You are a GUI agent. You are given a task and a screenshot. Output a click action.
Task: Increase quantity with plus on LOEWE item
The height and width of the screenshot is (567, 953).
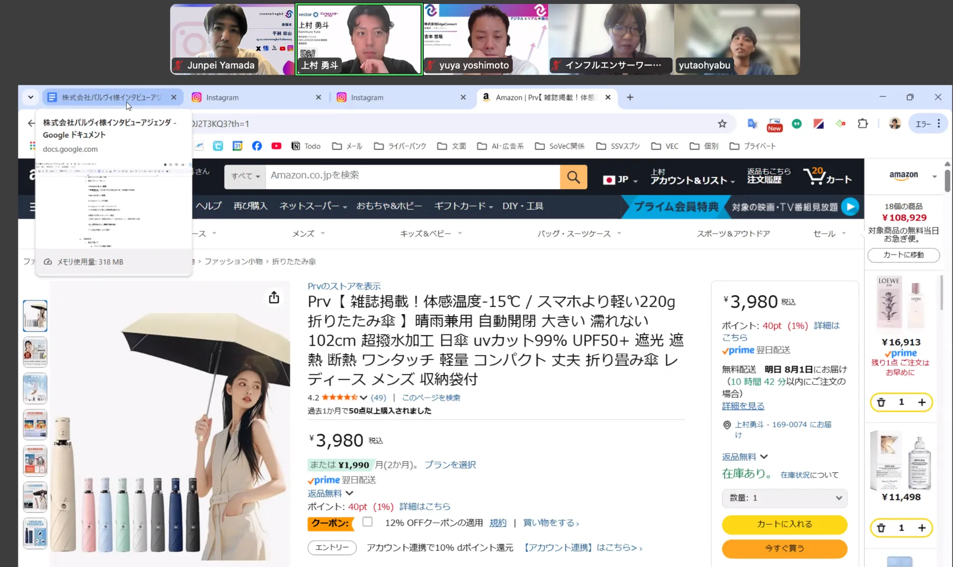pyautogui.click(x=922, y=402)
